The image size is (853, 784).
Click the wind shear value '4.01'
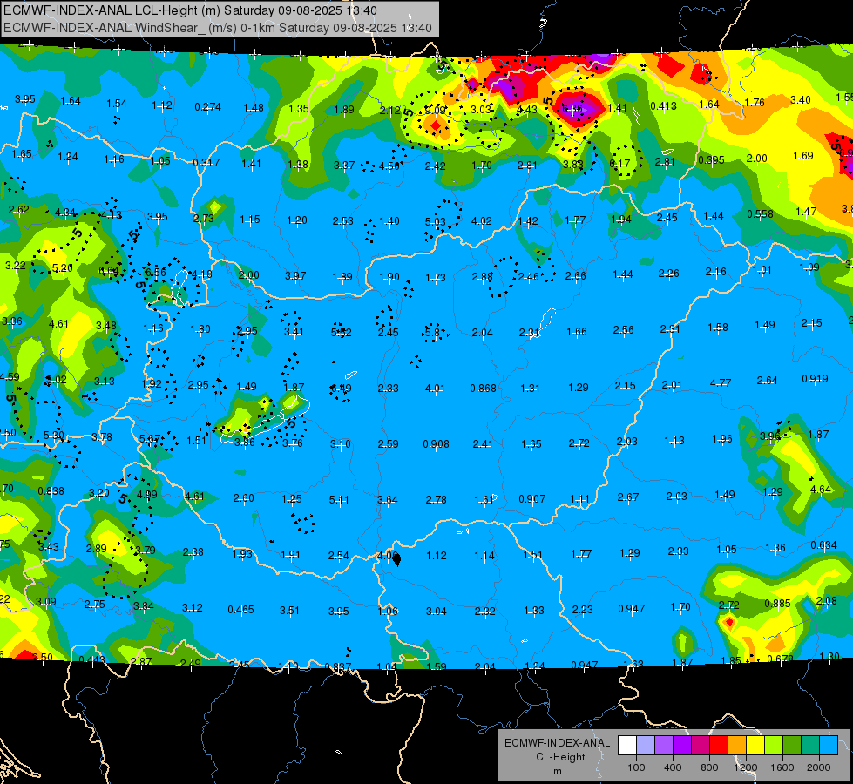pyautogui.click(x=435, y=389)
